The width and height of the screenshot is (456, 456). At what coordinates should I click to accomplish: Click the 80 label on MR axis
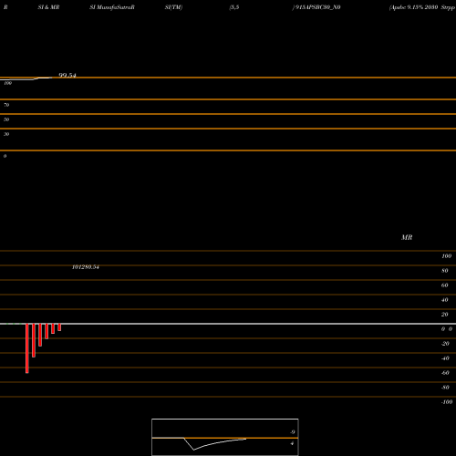[x=445, y=271]
